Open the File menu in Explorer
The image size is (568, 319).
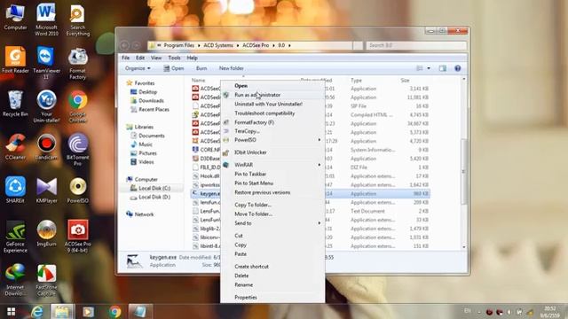point(126,58)
